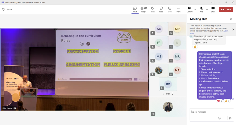Open the React emoji menu
236x125 pixels.
[x=161, y=10]
